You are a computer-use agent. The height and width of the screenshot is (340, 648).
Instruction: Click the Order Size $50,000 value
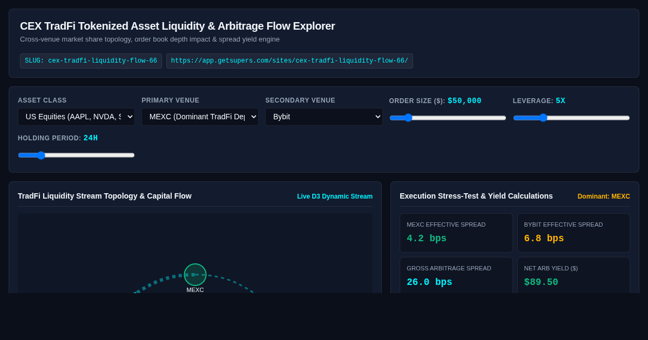point(464,101)
